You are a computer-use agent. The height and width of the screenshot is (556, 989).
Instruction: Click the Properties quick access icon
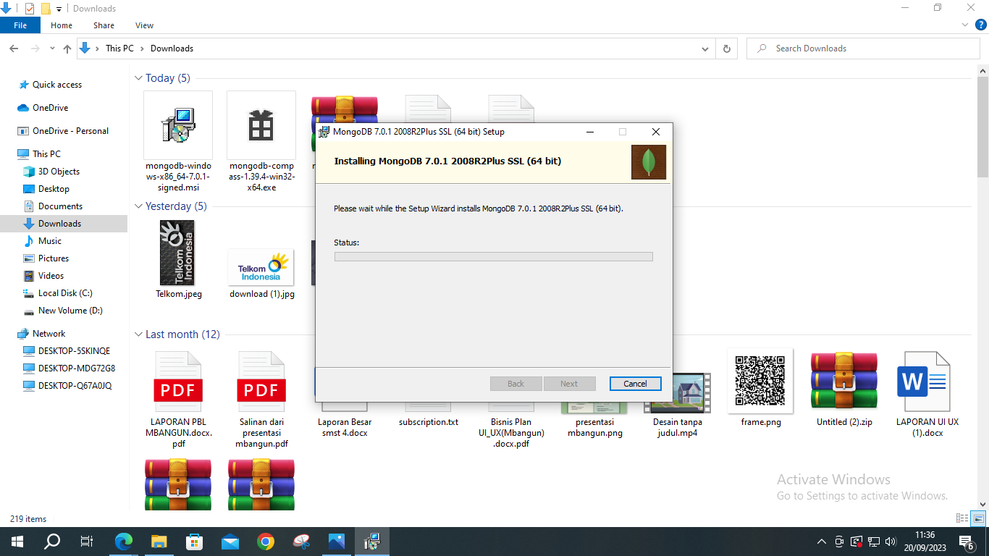coord(30,9)
